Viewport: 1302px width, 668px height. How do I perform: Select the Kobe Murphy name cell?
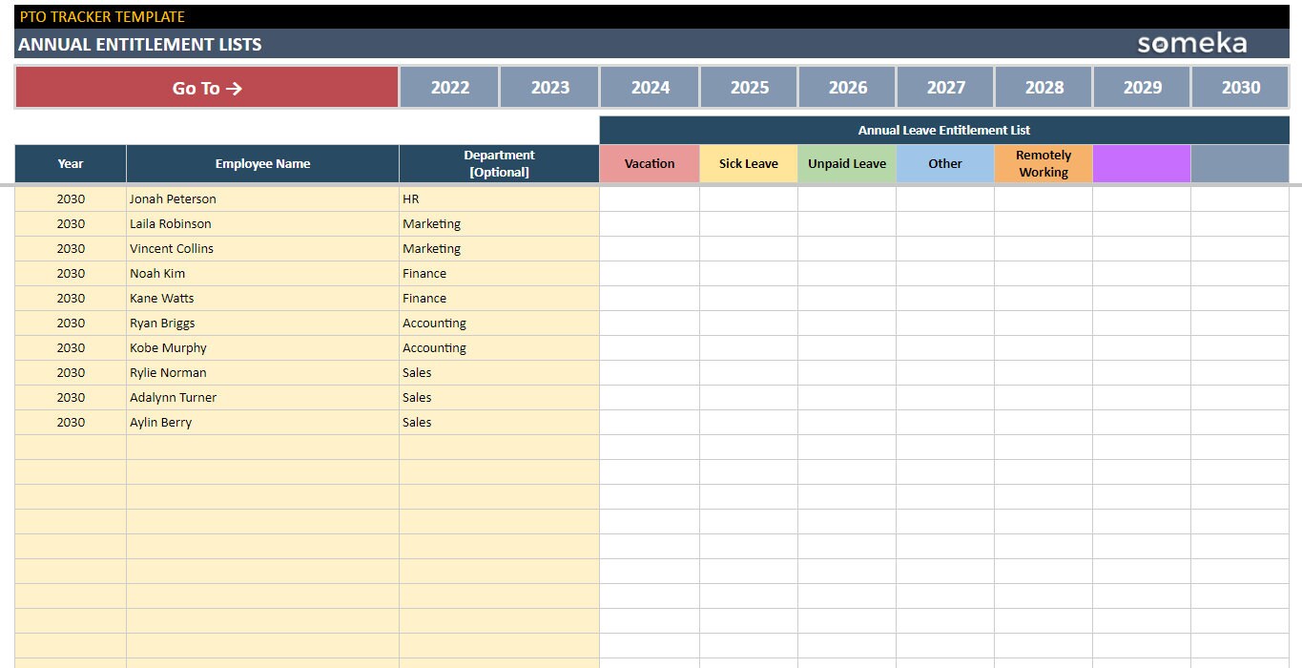coord(262,347)
